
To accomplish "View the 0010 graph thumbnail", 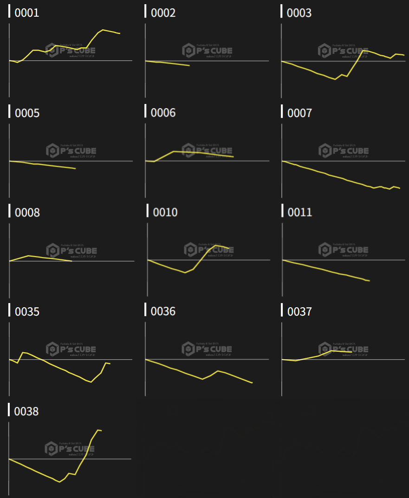I will (x=208, y=260).
